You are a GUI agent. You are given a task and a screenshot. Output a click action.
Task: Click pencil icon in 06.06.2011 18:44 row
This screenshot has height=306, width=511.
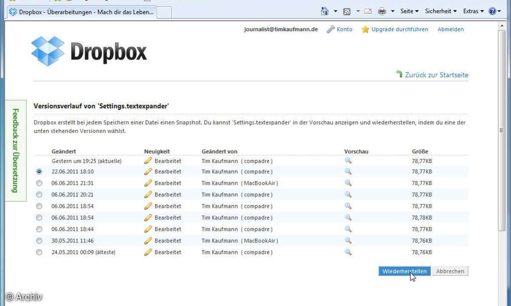tap(148, 229)
